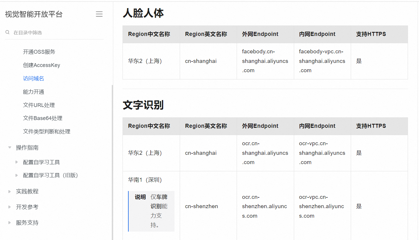This screenshot has width=419, height=240.
Task: Open 文件Base64处理 in the sidebar
Action: click(x=43, y=118)
